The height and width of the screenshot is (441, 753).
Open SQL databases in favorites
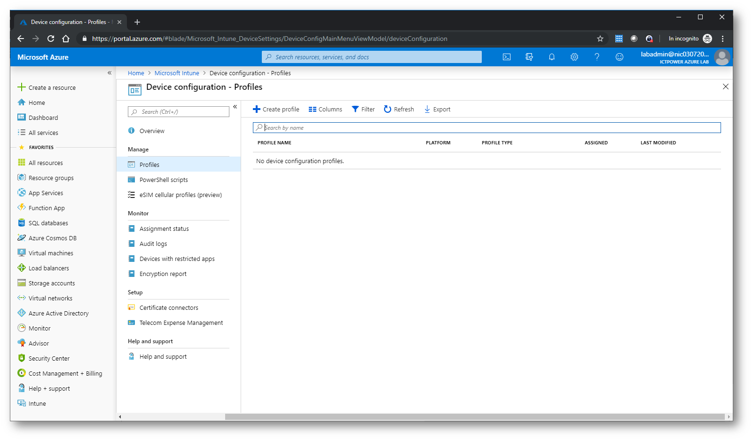[x=48, y=223]
